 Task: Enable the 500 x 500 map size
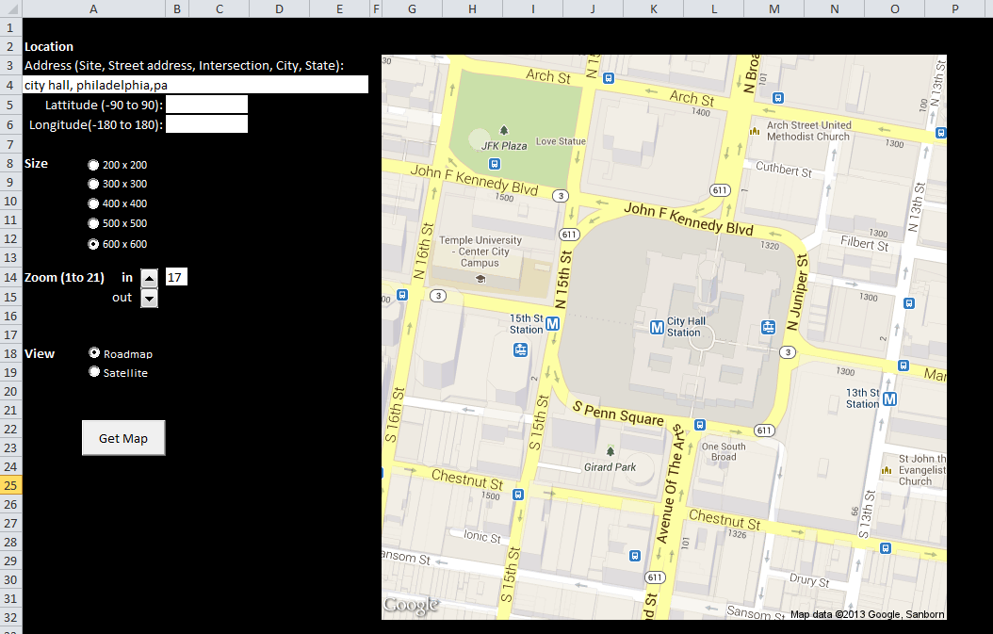click(x=94, y=223)
